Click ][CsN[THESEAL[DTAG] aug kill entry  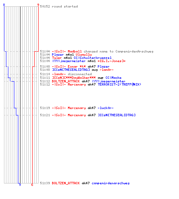[83, 70]
